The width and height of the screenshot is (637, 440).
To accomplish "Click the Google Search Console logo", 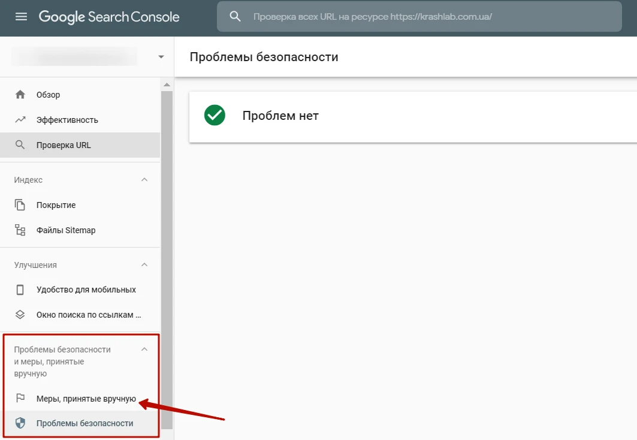I will (109, 17).
